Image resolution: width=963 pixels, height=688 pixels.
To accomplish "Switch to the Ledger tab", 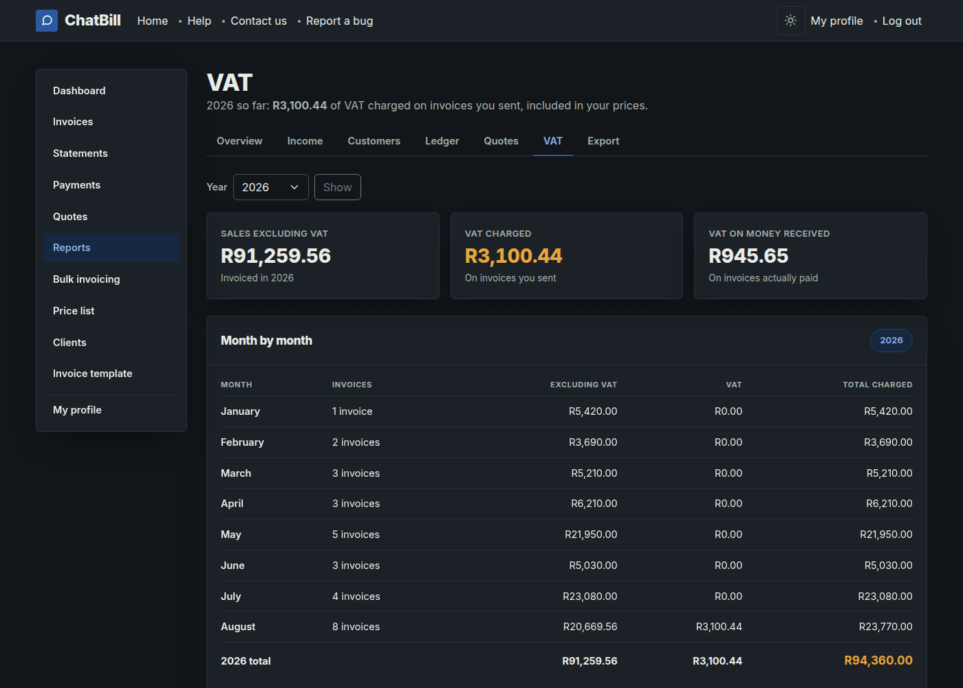I will 442,141.
